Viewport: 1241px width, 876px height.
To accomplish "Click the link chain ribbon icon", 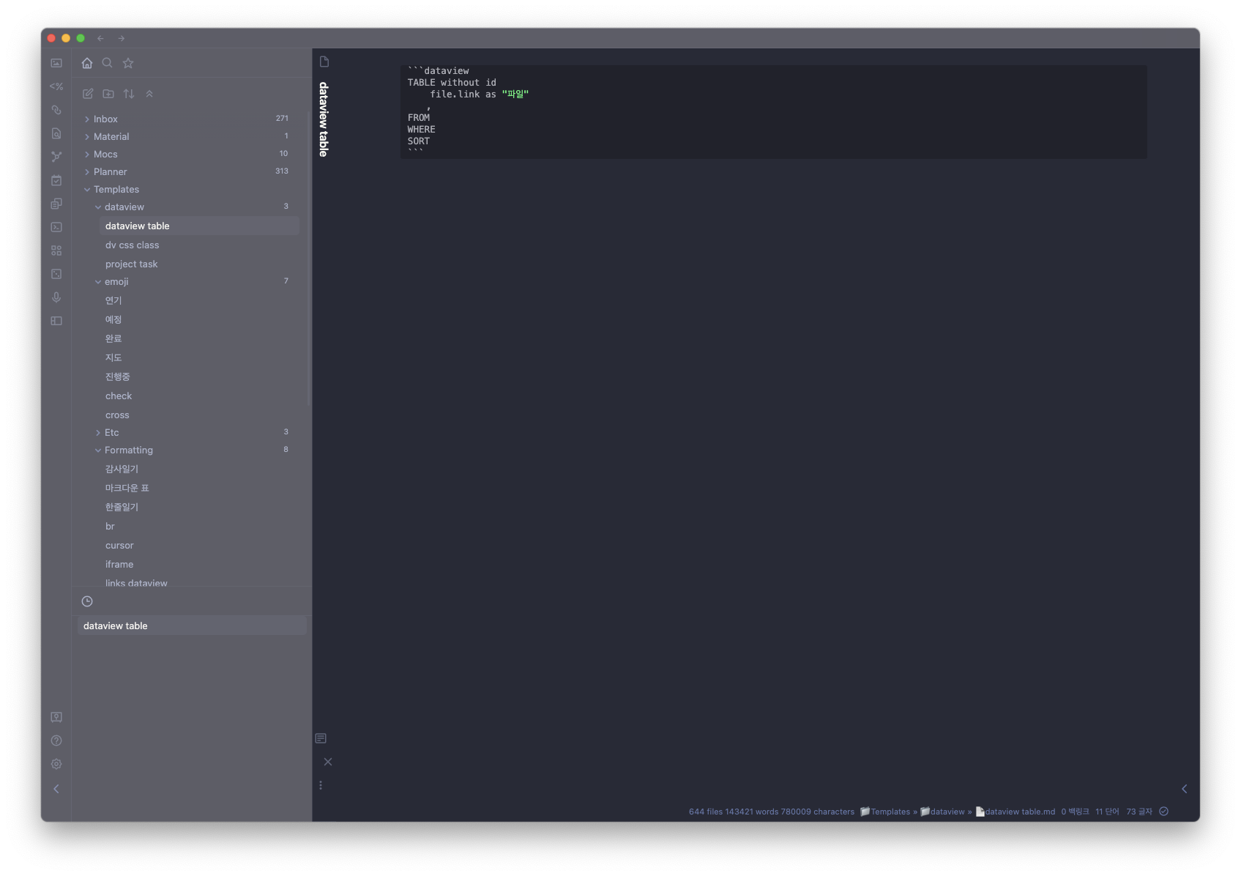I will pos(56,110).
